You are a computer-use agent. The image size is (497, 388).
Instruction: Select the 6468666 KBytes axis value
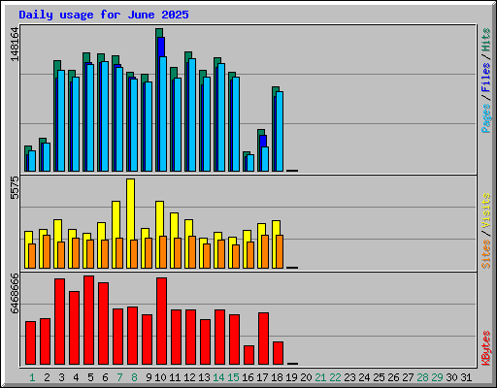15,294
